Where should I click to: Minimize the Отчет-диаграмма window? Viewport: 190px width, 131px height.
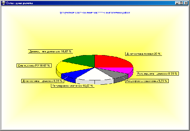tap(177, 3)
